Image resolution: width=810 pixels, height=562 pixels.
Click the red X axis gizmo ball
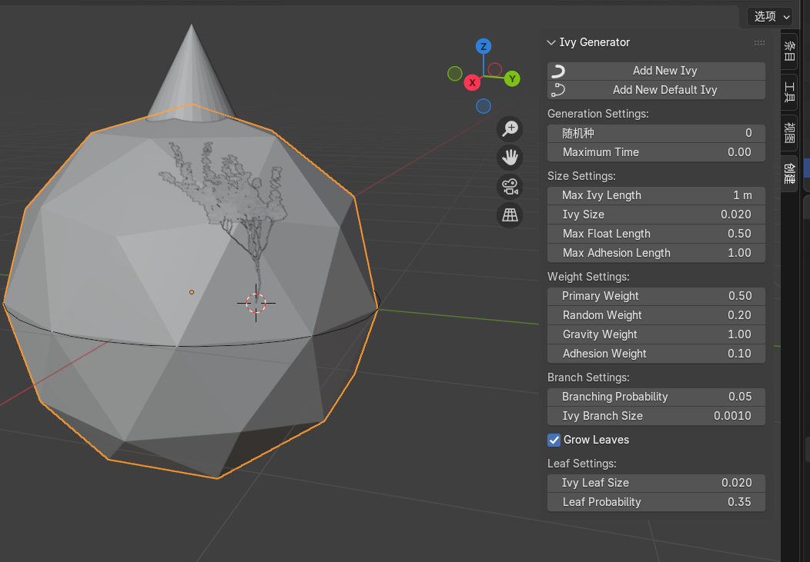(x=472, y=82)
